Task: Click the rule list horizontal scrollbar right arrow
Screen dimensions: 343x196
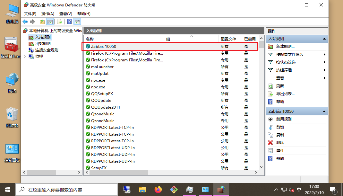Action: point(256,172)
